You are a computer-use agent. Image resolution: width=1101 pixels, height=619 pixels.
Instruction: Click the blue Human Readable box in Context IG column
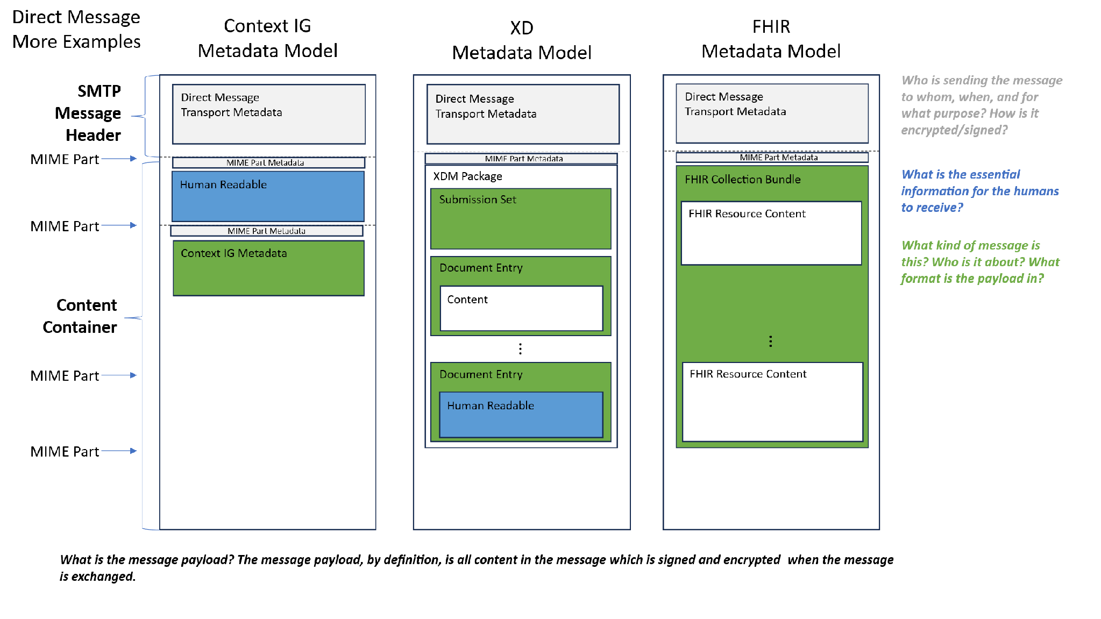(268, 196)
